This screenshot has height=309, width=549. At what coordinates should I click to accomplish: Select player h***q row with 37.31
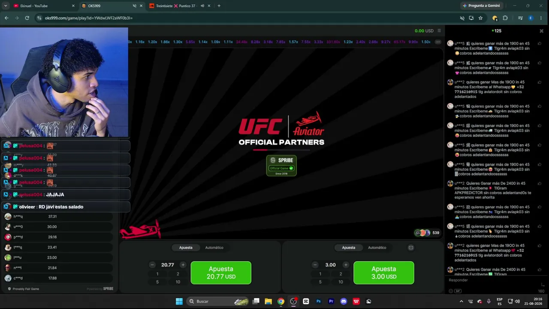coord(59,217)
